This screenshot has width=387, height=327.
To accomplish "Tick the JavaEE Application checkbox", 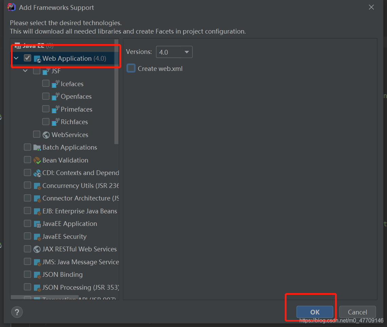I will coord(27,223).
